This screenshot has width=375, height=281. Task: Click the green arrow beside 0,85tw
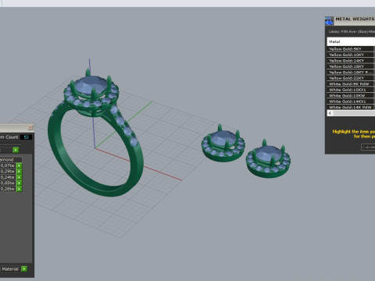click(x=20, y=183)
